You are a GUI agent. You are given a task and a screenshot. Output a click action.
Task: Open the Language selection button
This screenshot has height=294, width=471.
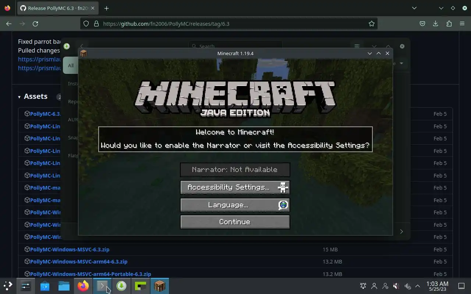point(235,205)
